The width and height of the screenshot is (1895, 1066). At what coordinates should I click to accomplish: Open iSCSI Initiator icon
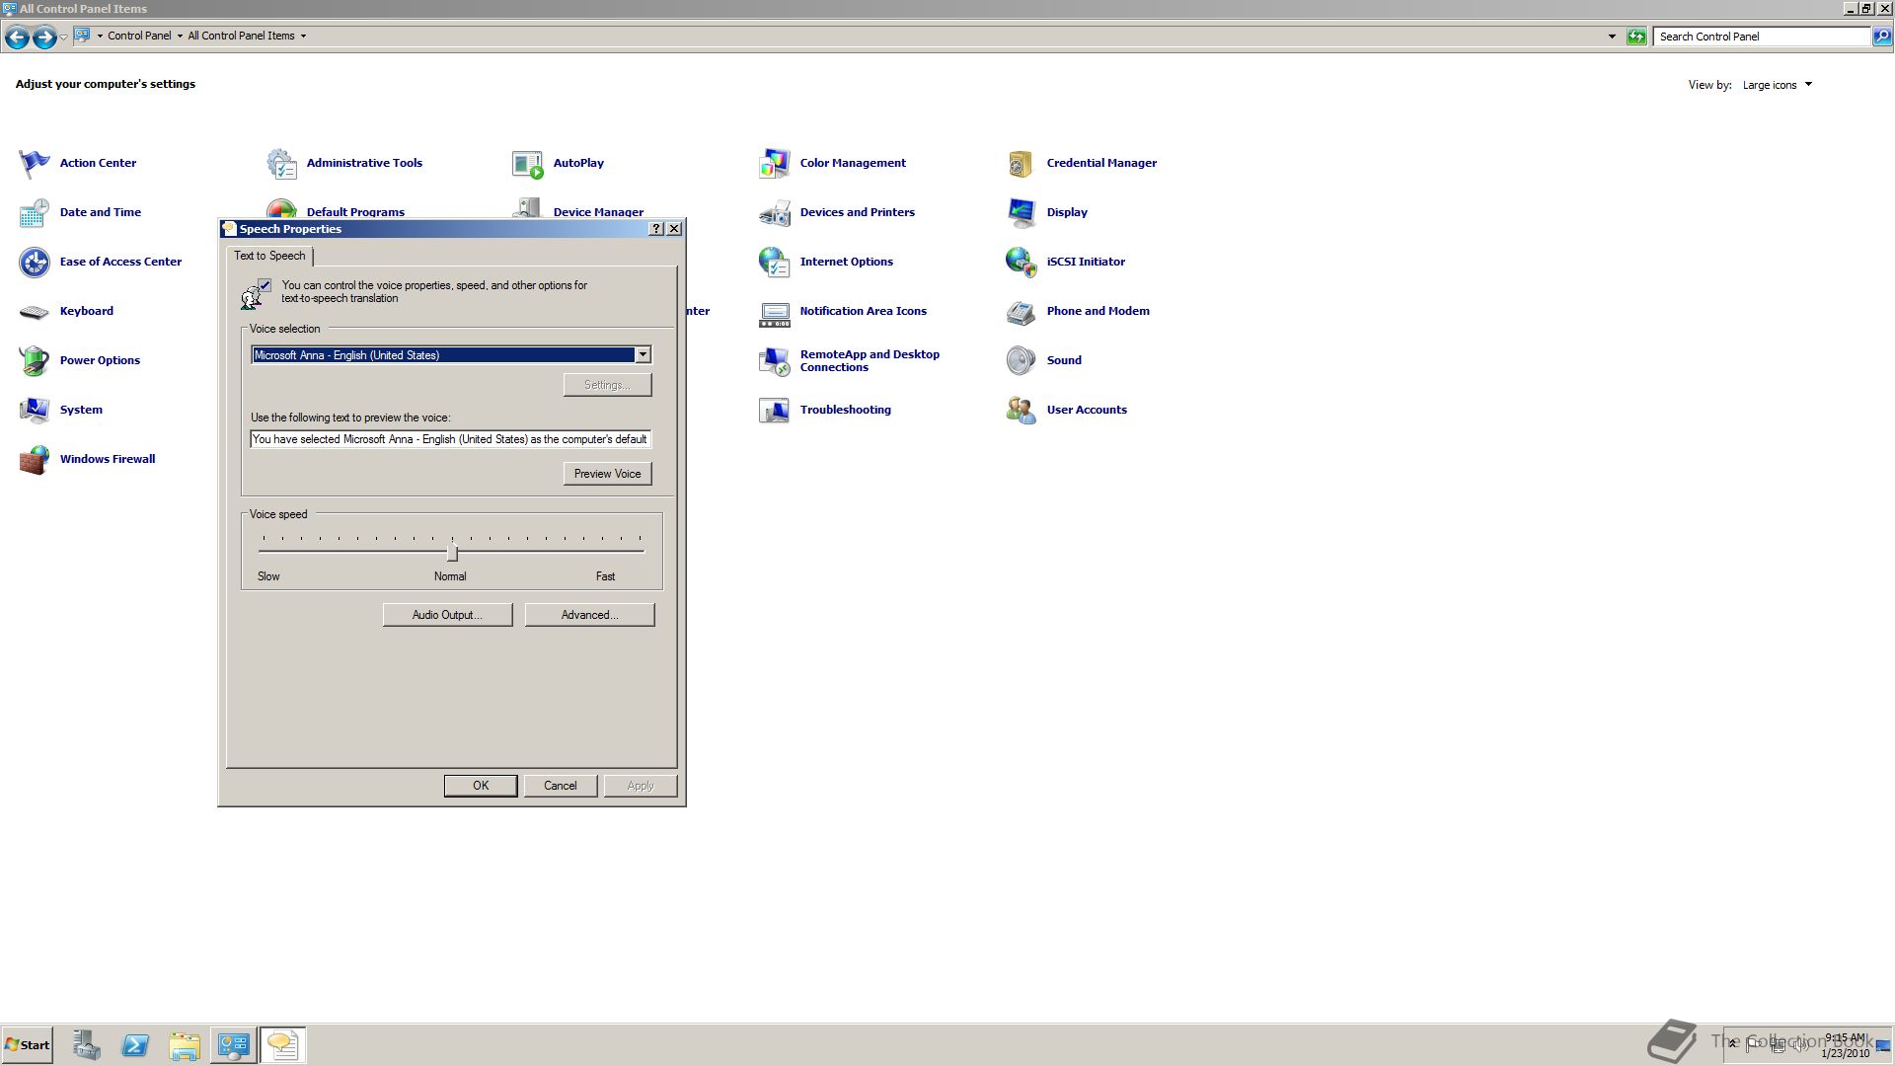click(1022, 262)
